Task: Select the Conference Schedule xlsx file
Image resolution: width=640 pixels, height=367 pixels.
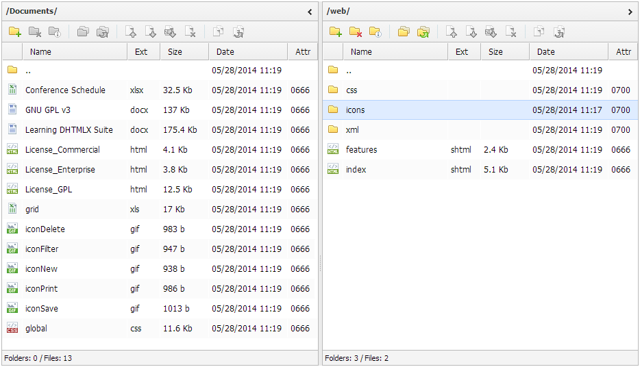Action: [160, 90]
